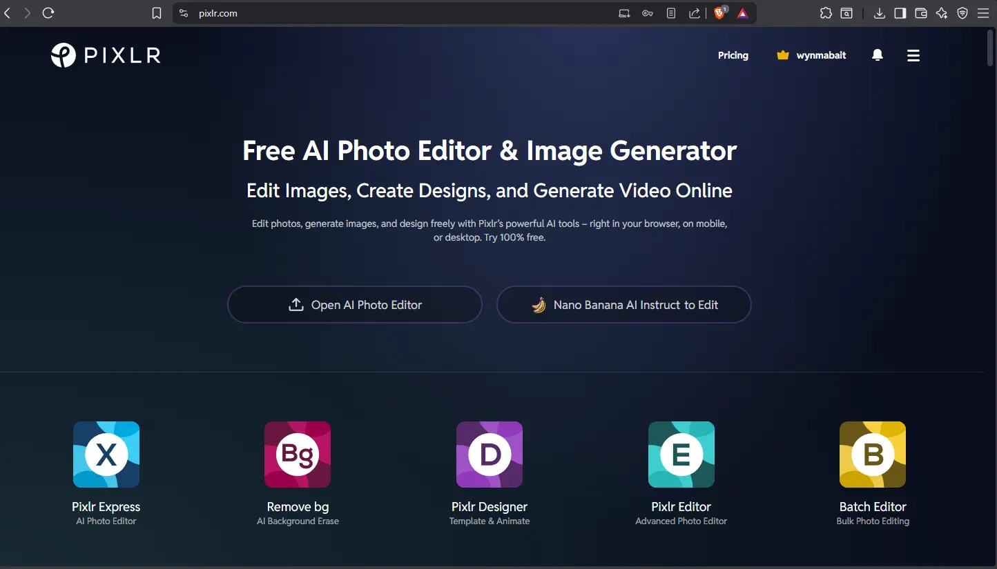Screen dimensions: 997x569
Task: Click 'AI Photo Editor' subtitle under Pixlr Express
Action: [106, 521]
